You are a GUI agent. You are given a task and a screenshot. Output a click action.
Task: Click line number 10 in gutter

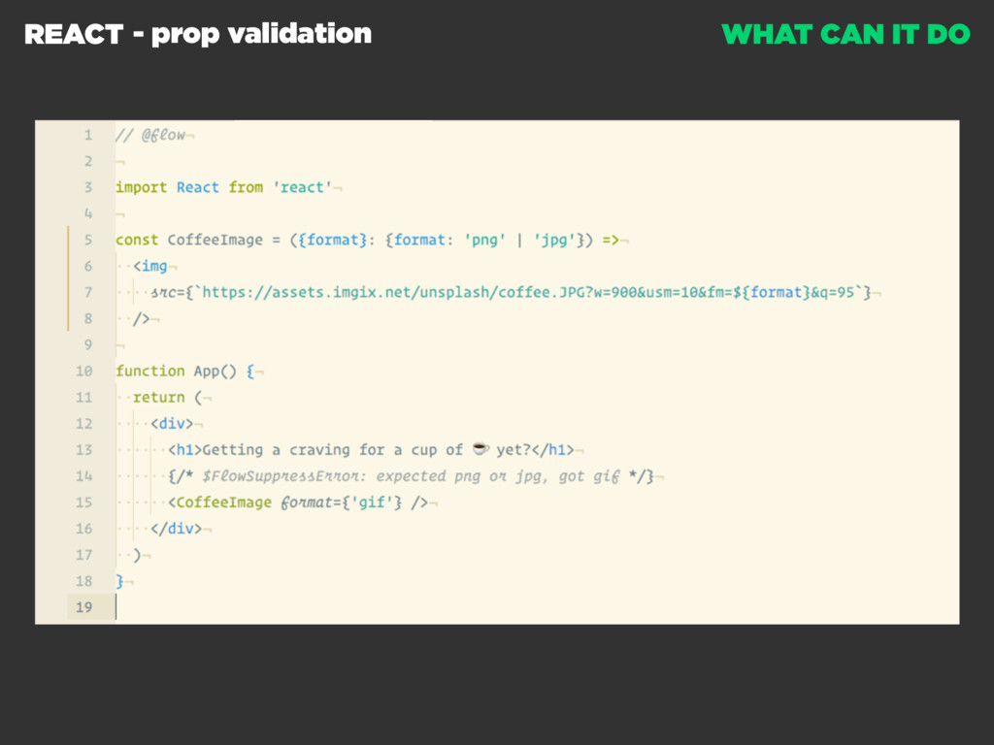83,371
